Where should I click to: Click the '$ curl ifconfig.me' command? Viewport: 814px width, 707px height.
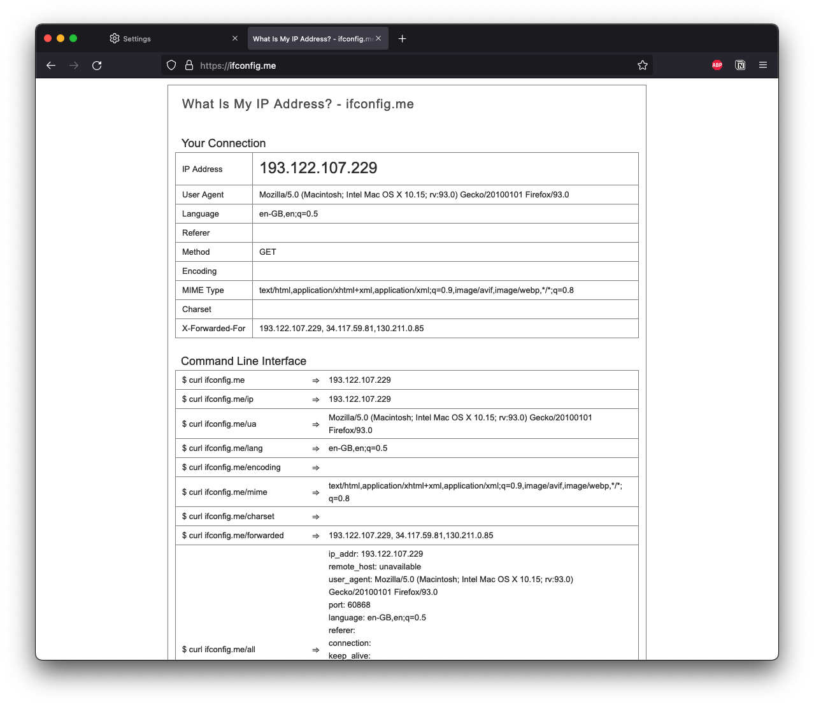pyautogui.click(x=213, y=380)
